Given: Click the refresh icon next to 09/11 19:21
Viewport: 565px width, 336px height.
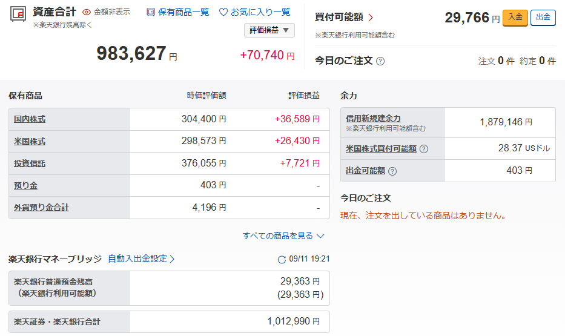Looking at the screenshot, I should (282, 259).
